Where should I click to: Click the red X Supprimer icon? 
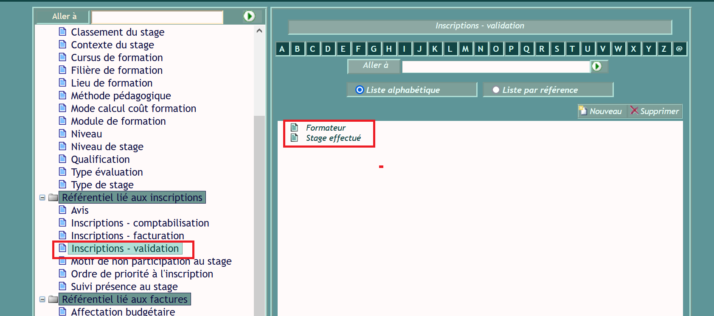[x=634, y=111]
